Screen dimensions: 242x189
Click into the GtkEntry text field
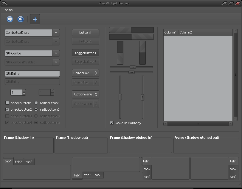pos(32,74)
